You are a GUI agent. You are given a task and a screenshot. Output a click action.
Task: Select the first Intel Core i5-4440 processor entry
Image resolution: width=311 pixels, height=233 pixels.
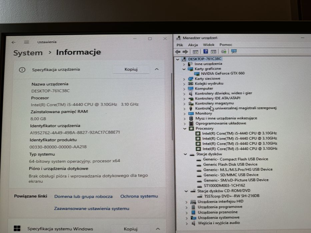coord(239,133)
